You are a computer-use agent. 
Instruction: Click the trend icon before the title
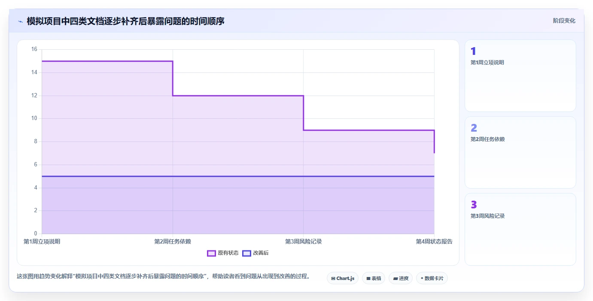tap(20, 21)
